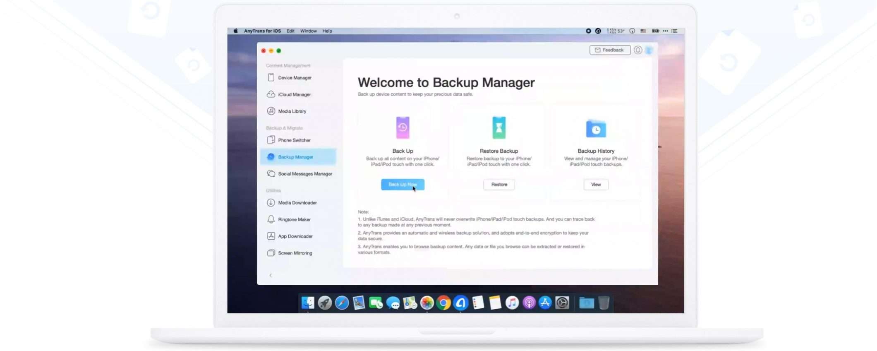
Task: Click the teal Restore Backup hourglass icon
Action: point(499,127)
